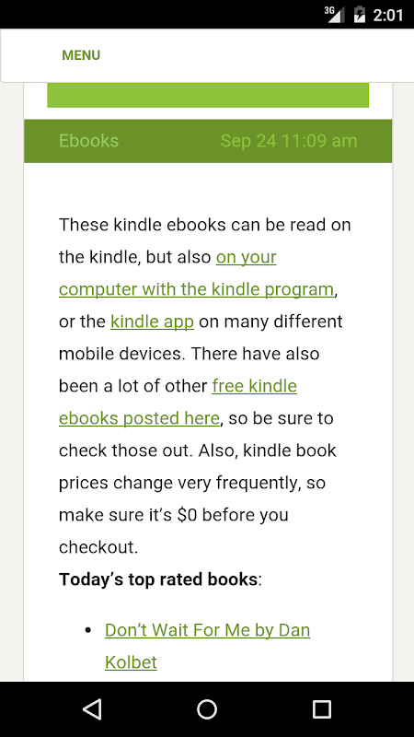This screenshot has width=414, height=737.
Task: Open the Ebooks category label
Action: (88, 141)
